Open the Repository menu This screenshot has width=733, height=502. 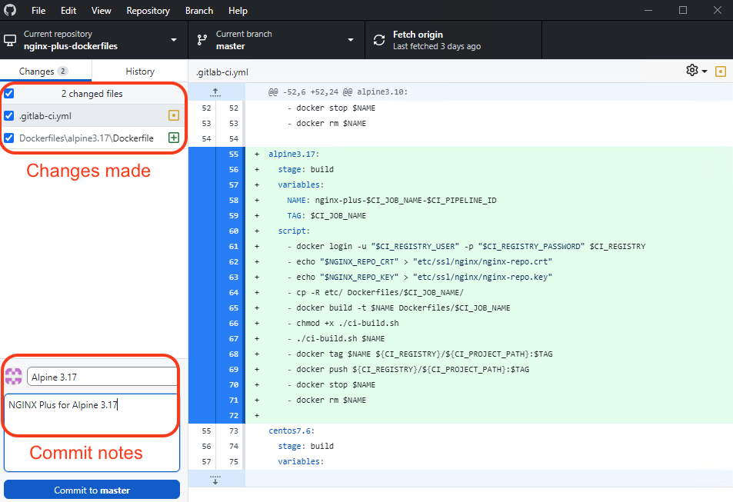click(x=148, y=10)
